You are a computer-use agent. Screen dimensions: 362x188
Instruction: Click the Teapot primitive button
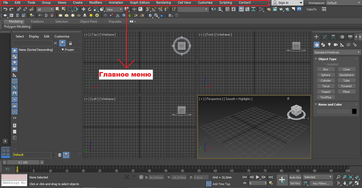pyautogui.click(x=325, y=92)
